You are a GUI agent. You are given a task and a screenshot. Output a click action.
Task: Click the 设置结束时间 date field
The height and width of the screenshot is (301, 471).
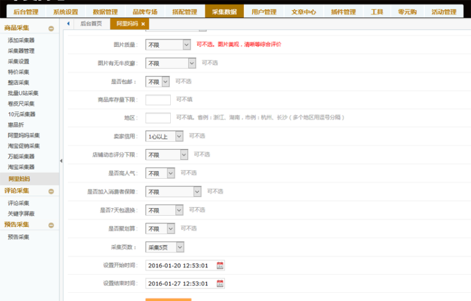(x=185, y=283)
